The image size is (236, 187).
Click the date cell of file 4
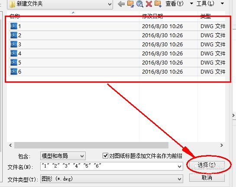162,54
